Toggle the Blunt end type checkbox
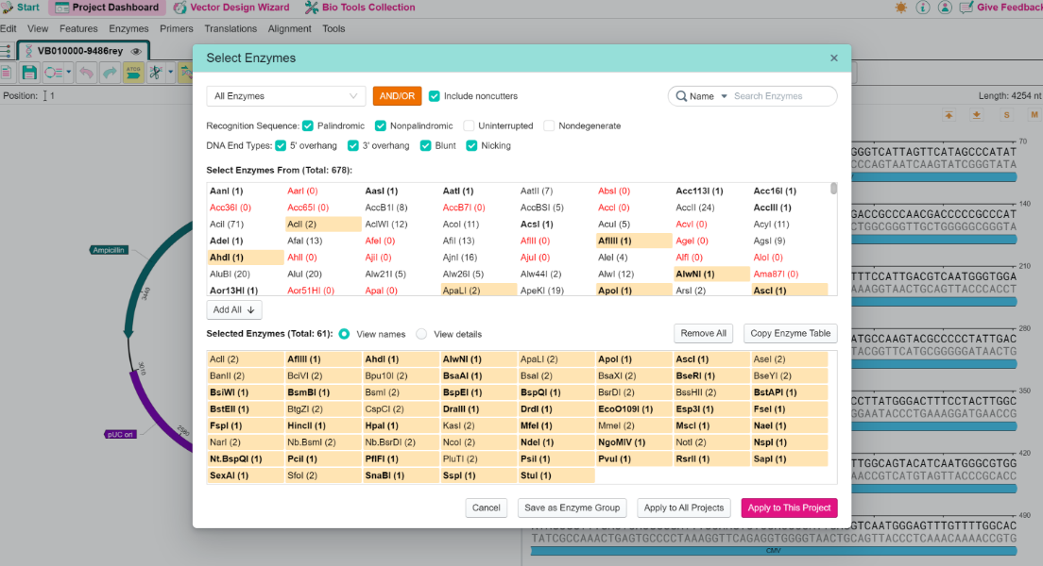 point(426,145)
